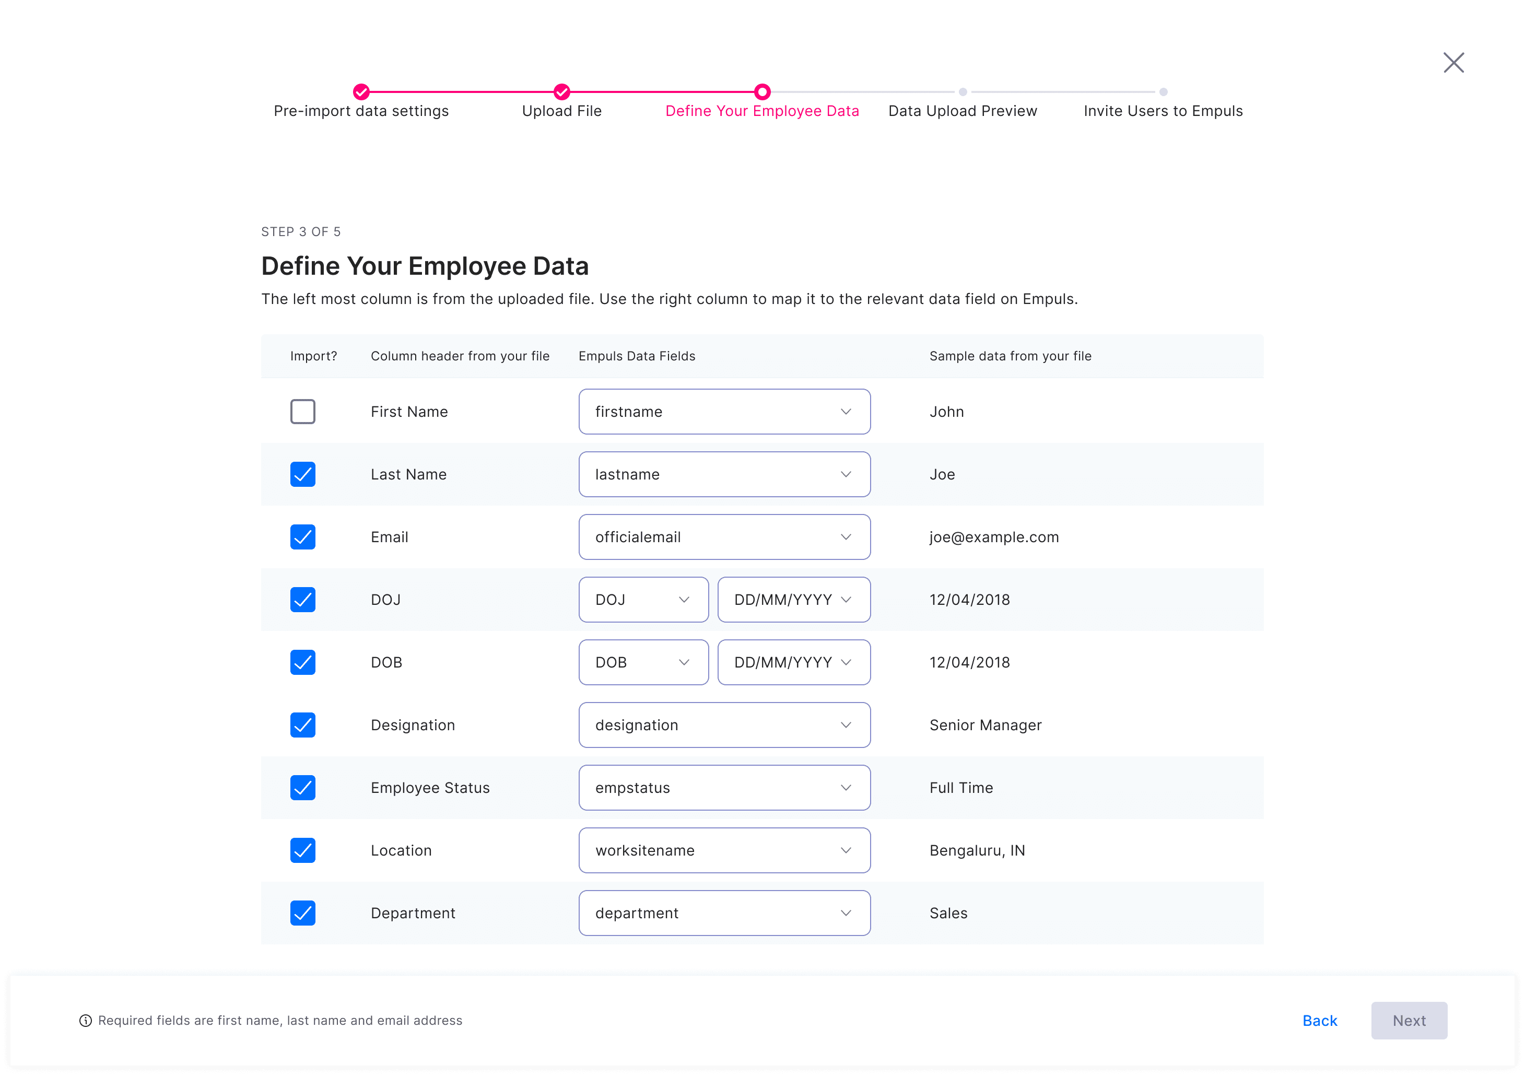Uncheck the Department import checkbox
1525x1076 pixels.
click(303, 913)
